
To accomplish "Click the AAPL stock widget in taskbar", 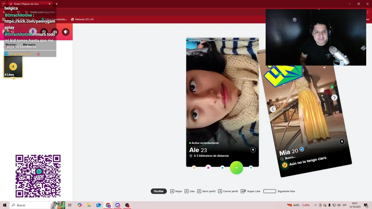I will [x=298, y=205].
